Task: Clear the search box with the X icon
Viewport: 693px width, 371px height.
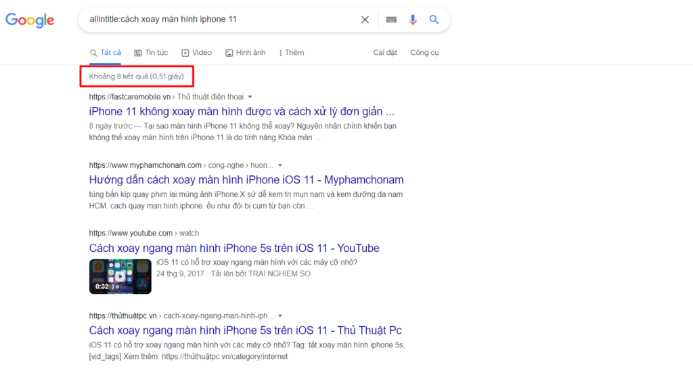Action: point(365,20)
